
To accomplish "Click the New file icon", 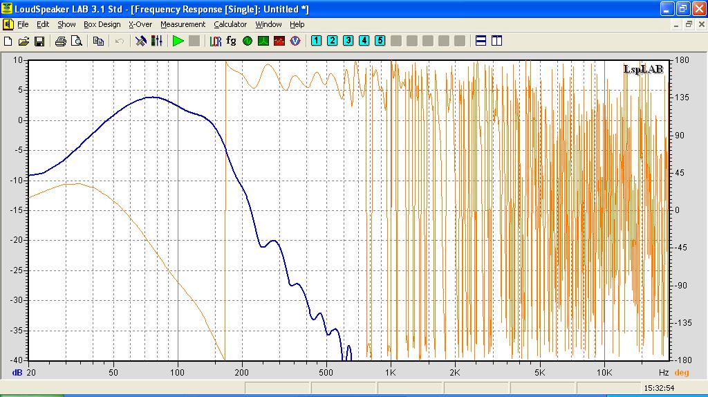I will click(8, 41).
